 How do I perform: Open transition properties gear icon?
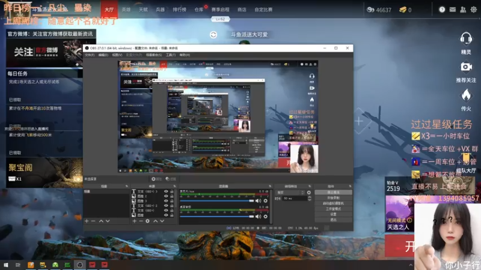pyautogui.click(x=309, y=193)
